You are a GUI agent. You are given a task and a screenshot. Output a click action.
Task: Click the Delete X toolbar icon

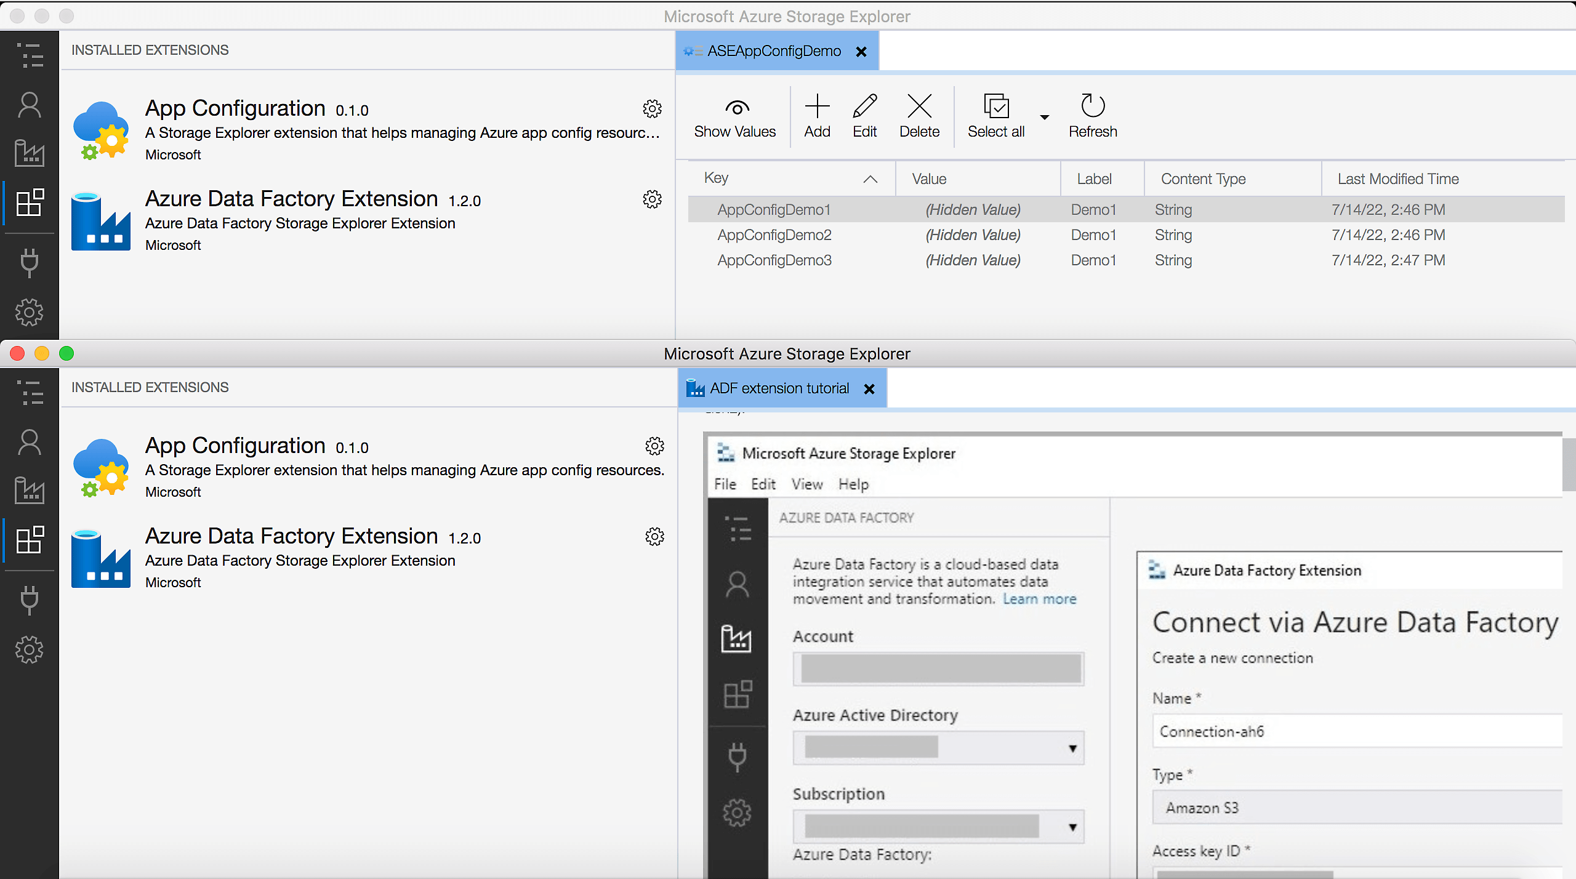click(919, 106)
